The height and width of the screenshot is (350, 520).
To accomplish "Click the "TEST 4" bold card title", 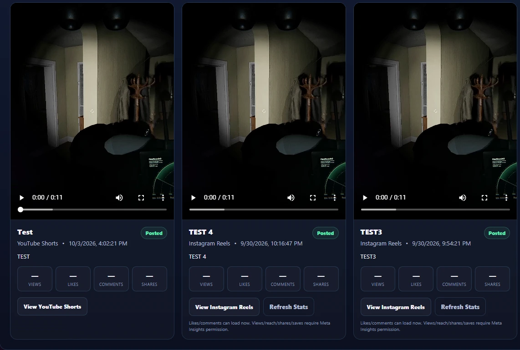I will tap(201, 232).
